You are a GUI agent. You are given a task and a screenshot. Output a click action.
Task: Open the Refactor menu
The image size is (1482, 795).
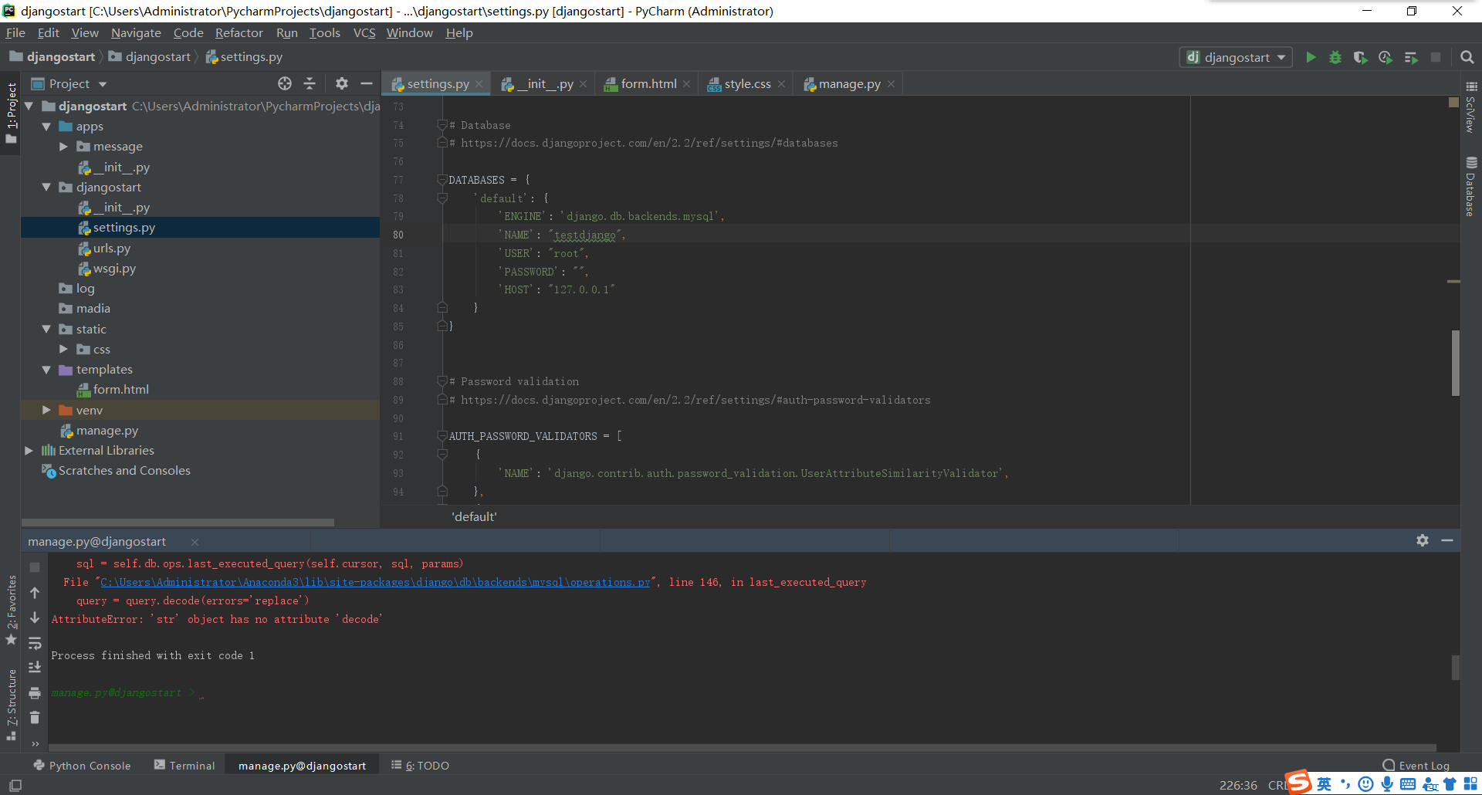coord(239,33)
